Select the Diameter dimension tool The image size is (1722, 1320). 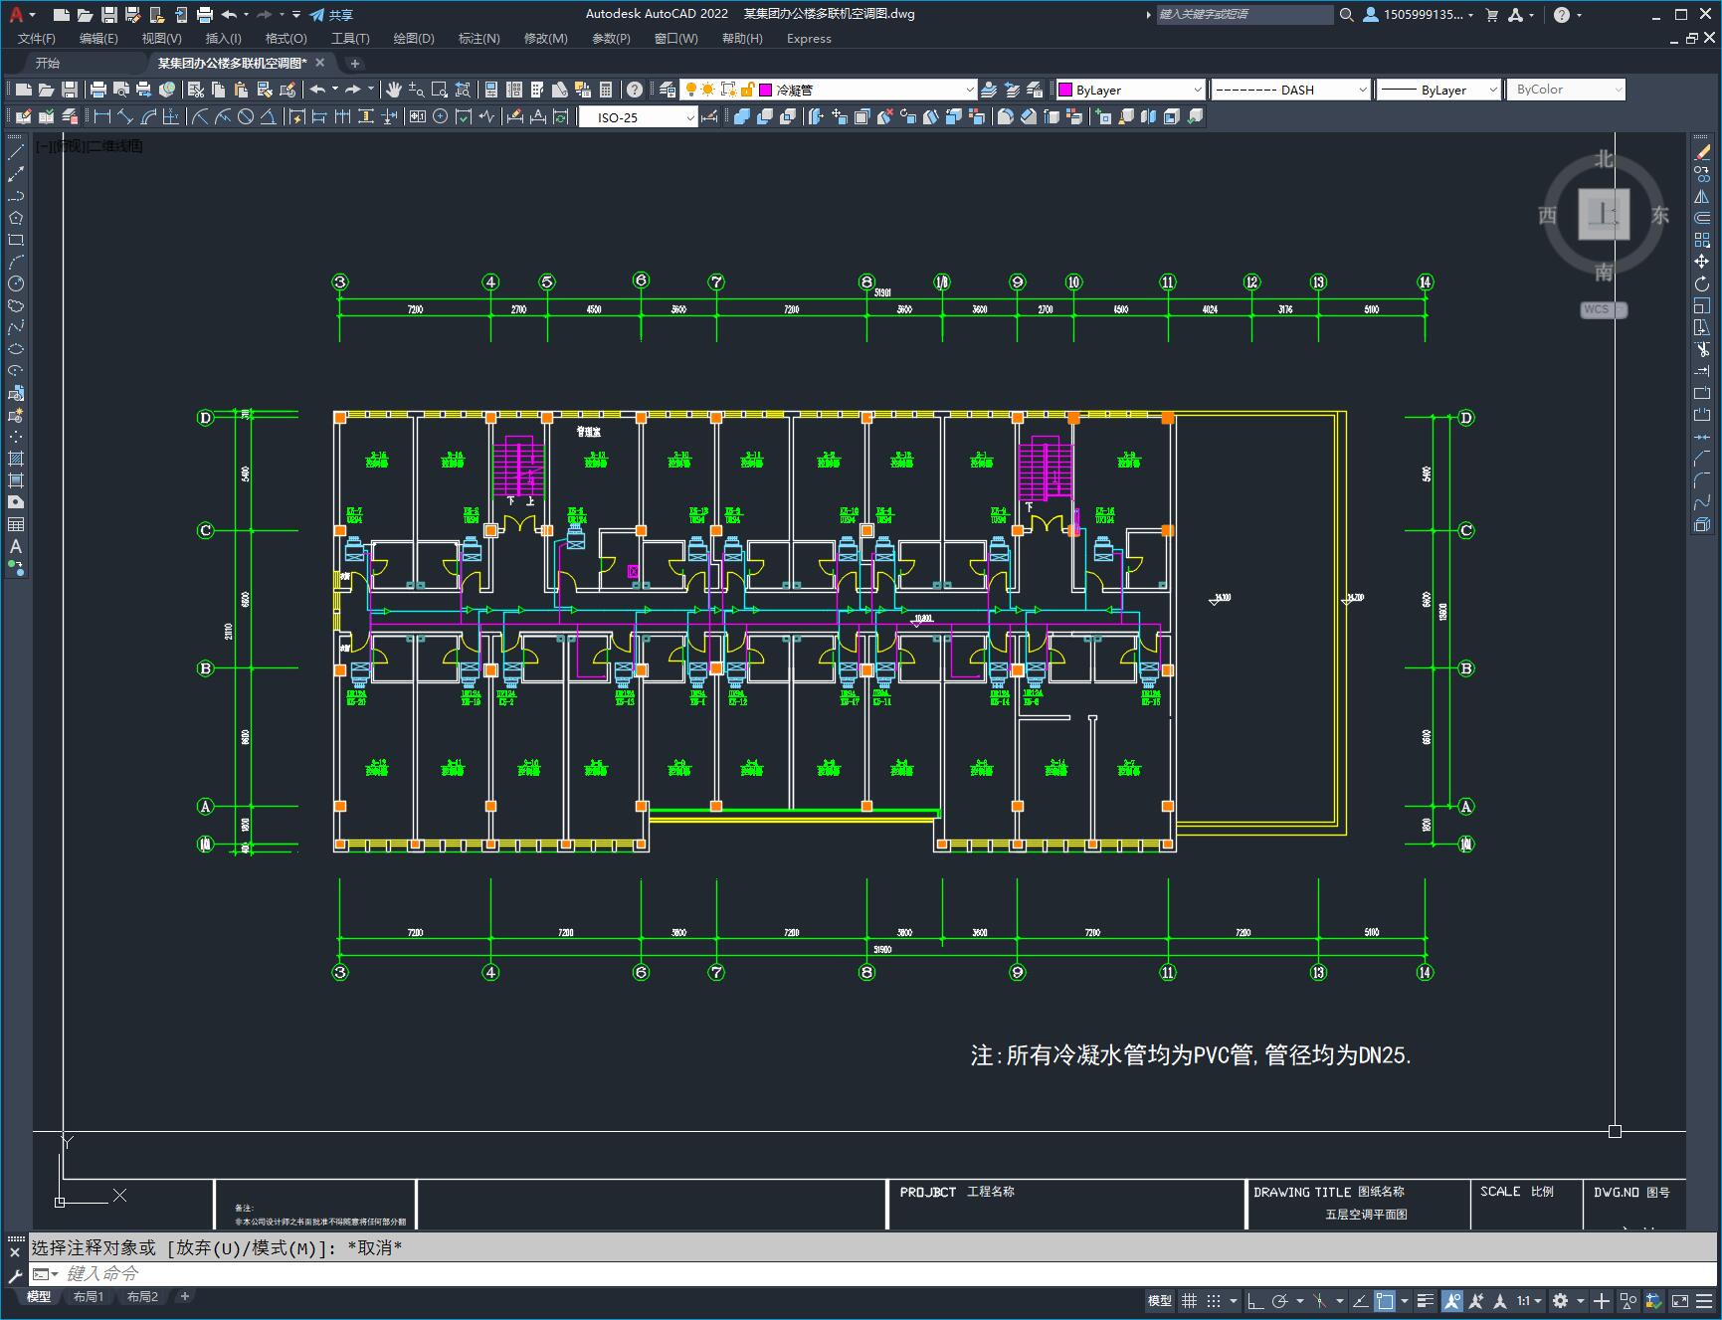(246, 117)
